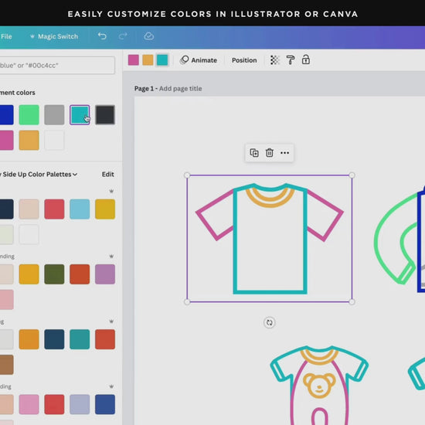This screenshot has height=425, width=425.
Task: Pick the sky blue swatch in first palette
Action: pyautogui.click(x=80, y=209)
